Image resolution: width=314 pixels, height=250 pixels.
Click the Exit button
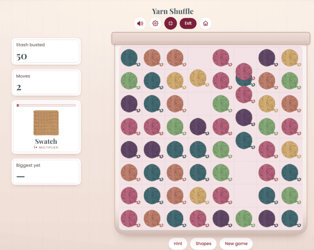click(x=188, y=24)
